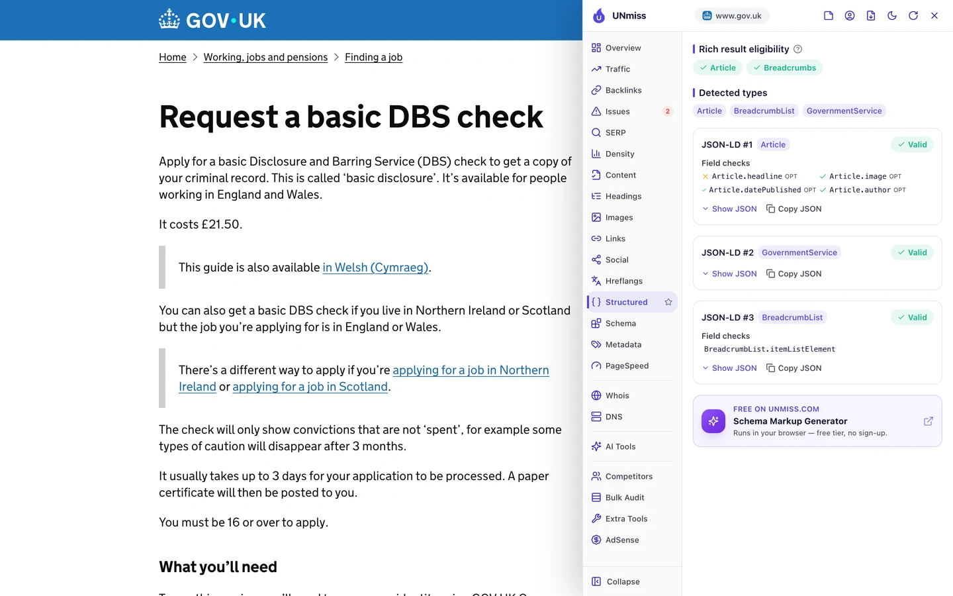The image size is (953, 596).
Task: Toggle dark mode with the moon icon
Action: pos(892,16)
